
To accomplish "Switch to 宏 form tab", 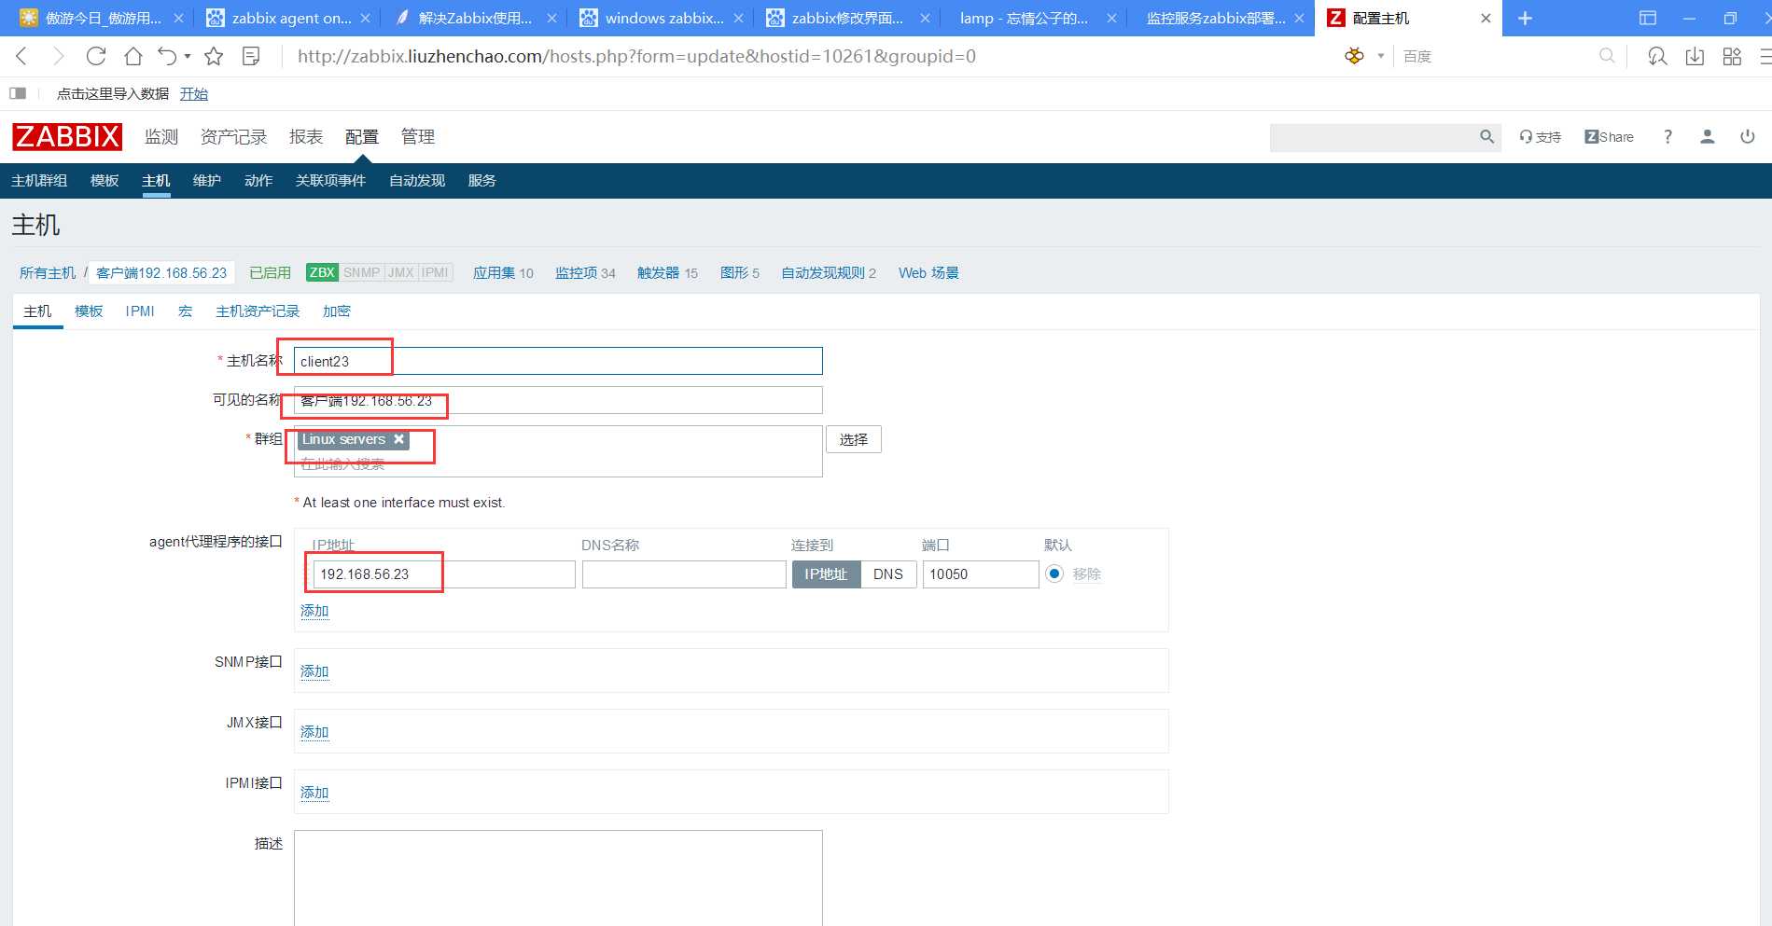I will (x=185, y=311).
